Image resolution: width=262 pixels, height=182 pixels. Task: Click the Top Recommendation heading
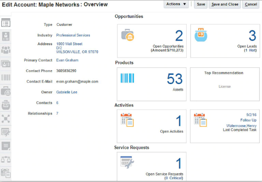tap(224, 73)
